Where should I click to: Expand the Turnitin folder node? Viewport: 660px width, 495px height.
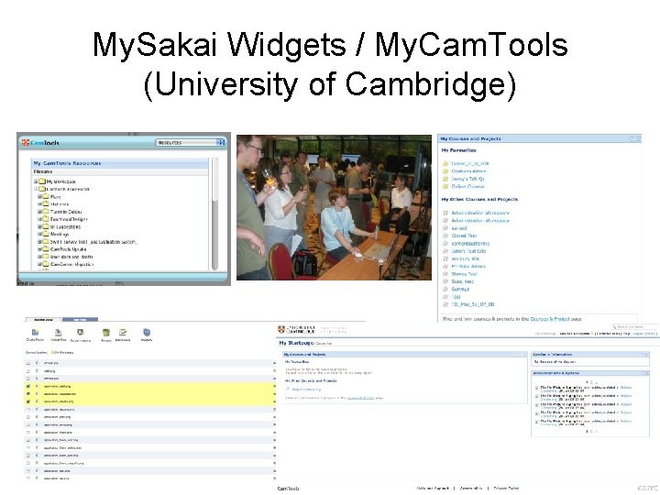[x=40, y=212]
